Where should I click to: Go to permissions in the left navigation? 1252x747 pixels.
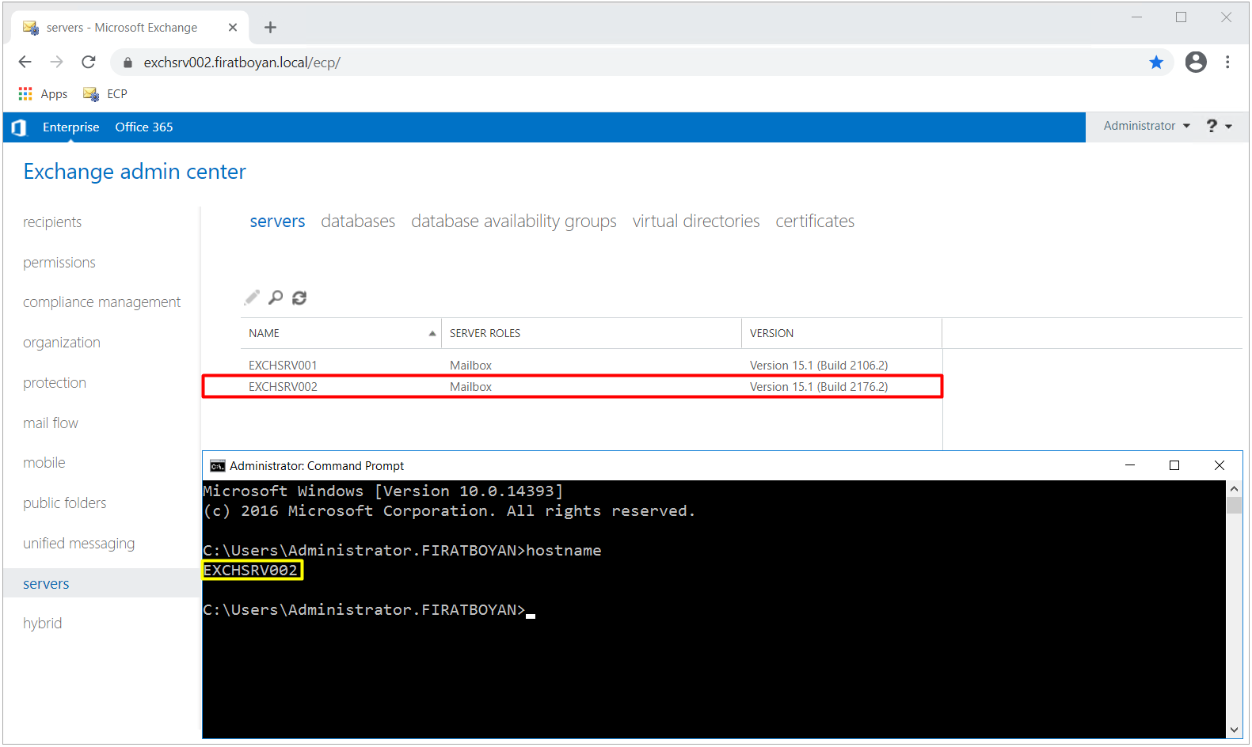[59, 263]
